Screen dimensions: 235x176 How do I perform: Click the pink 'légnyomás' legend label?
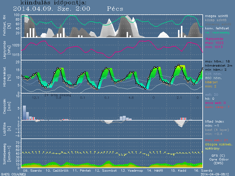pos(214,39)
